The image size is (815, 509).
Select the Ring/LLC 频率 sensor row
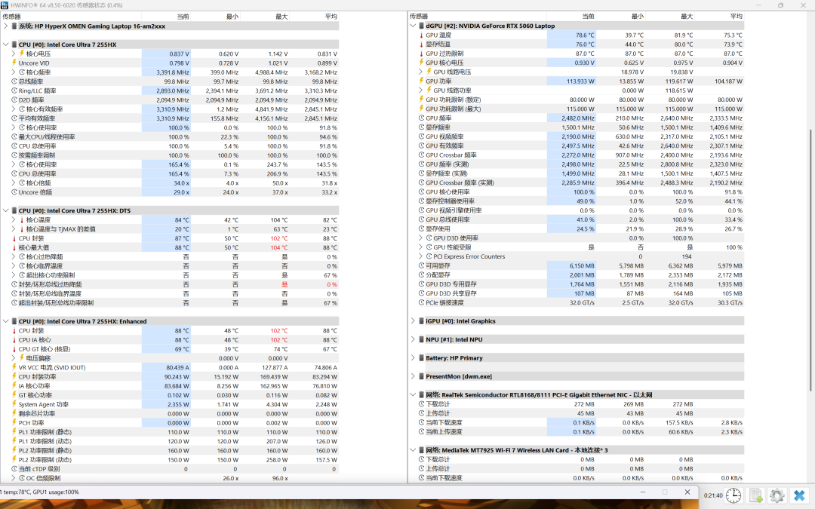coord(170,90)
